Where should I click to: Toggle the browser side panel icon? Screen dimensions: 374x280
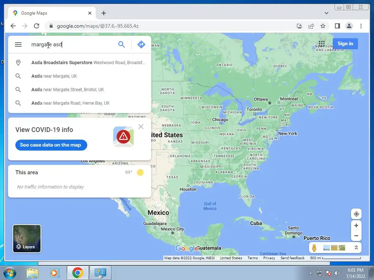(x=337, y=26)
